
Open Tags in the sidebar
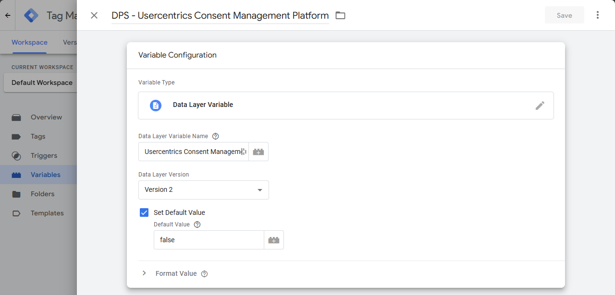tap(38, 136)
